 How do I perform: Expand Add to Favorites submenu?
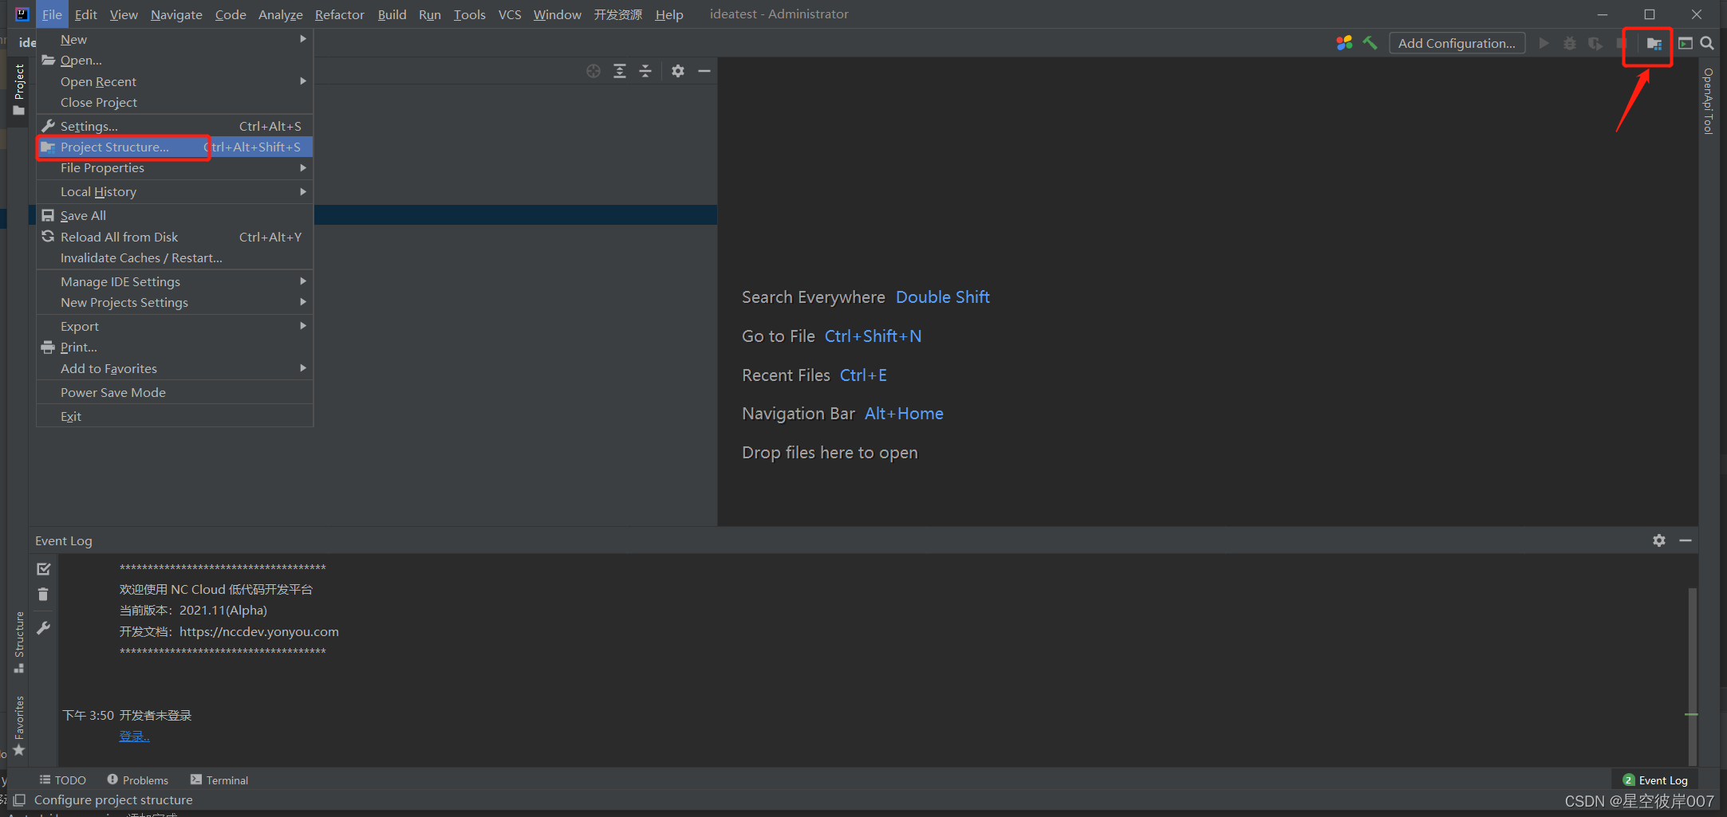pyautogui.click(x=175, y=368)
